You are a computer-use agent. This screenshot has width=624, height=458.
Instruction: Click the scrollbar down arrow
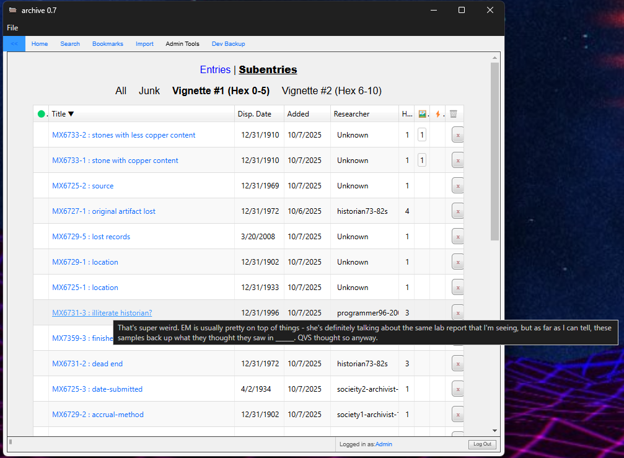point(494,430)
